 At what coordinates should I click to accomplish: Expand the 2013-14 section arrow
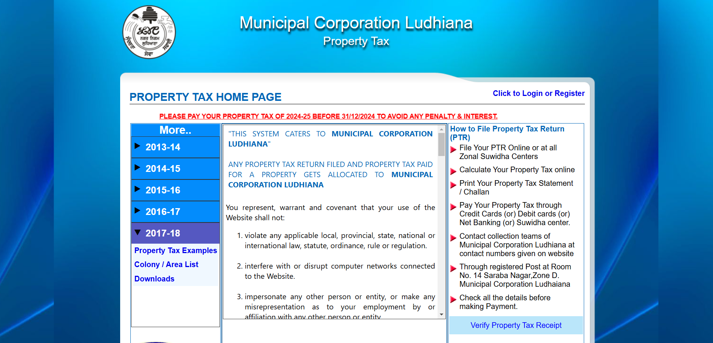point(138,146)
